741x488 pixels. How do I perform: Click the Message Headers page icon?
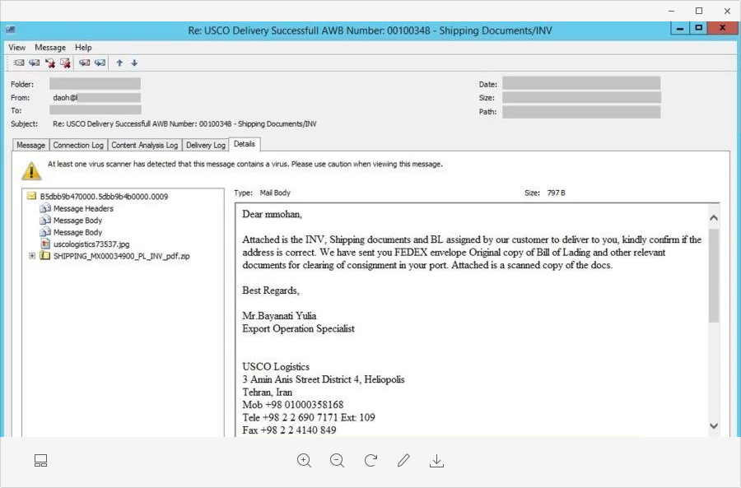pyautogui.click(x=45, y=208)
